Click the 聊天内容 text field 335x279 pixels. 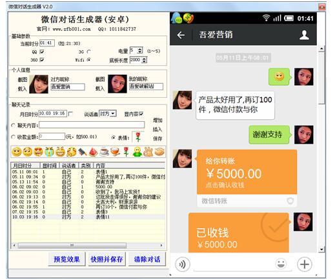(92, 125)
